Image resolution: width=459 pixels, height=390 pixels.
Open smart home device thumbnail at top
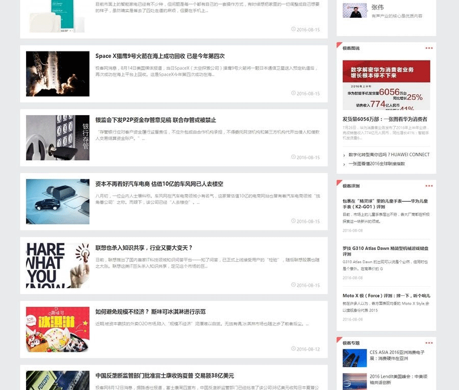[x=58, y=16]
